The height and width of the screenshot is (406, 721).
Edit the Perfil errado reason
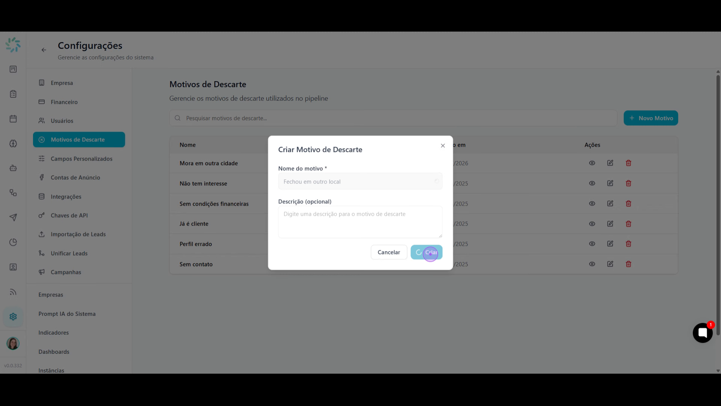click(x=610, y=244)
